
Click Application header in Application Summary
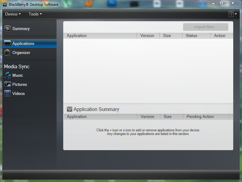(100, 117)
